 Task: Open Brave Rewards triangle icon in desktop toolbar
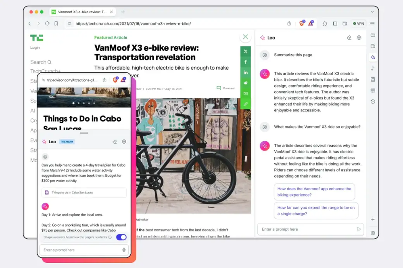coord(311,23)
